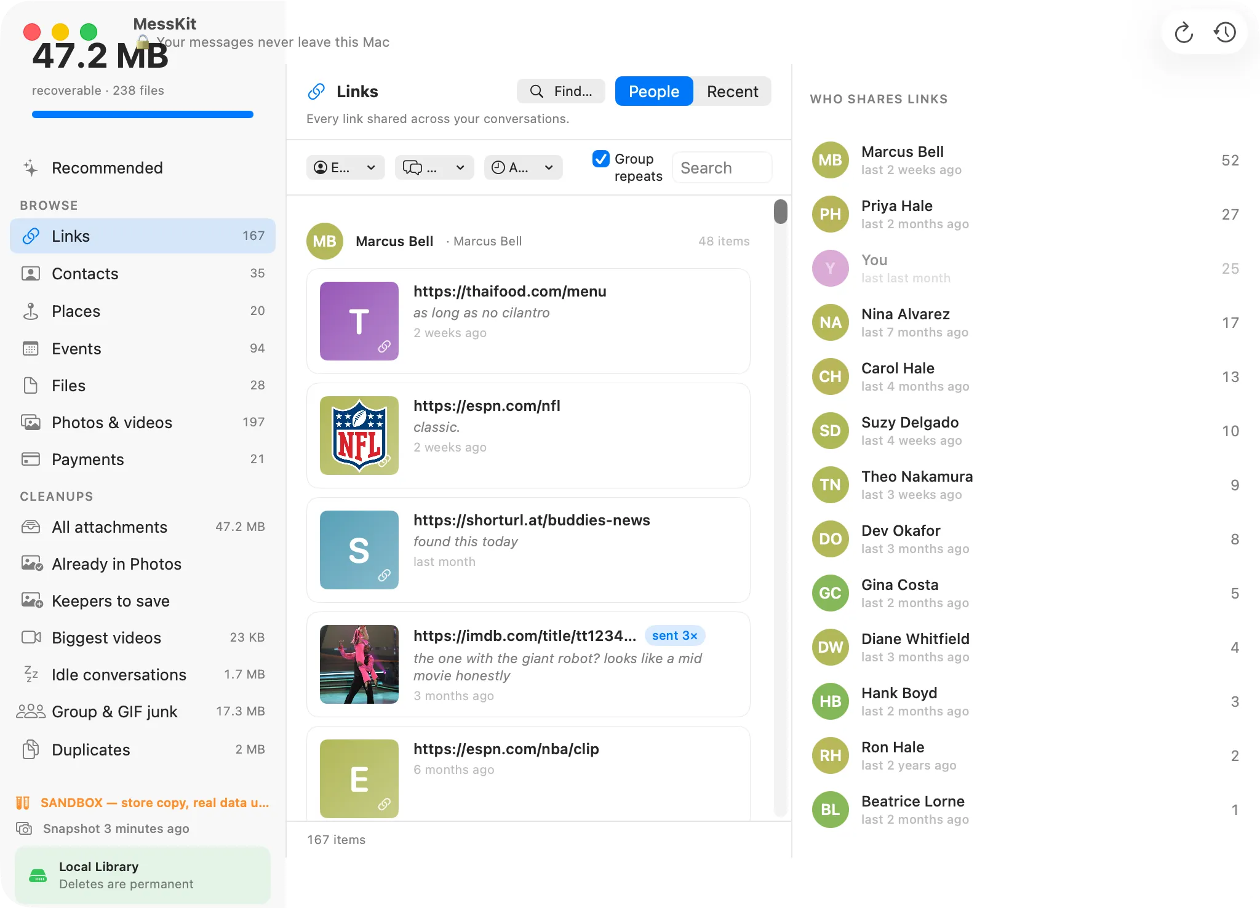Click the olive E link thumbnail
The image size is (1260, 908).
[x=359, y=779]
